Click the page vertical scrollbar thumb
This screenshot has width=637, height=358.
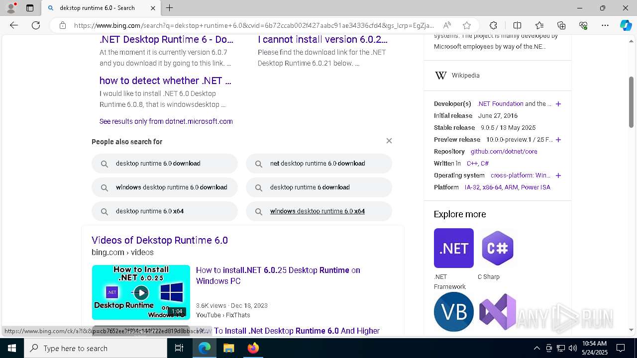click(632, 102)
